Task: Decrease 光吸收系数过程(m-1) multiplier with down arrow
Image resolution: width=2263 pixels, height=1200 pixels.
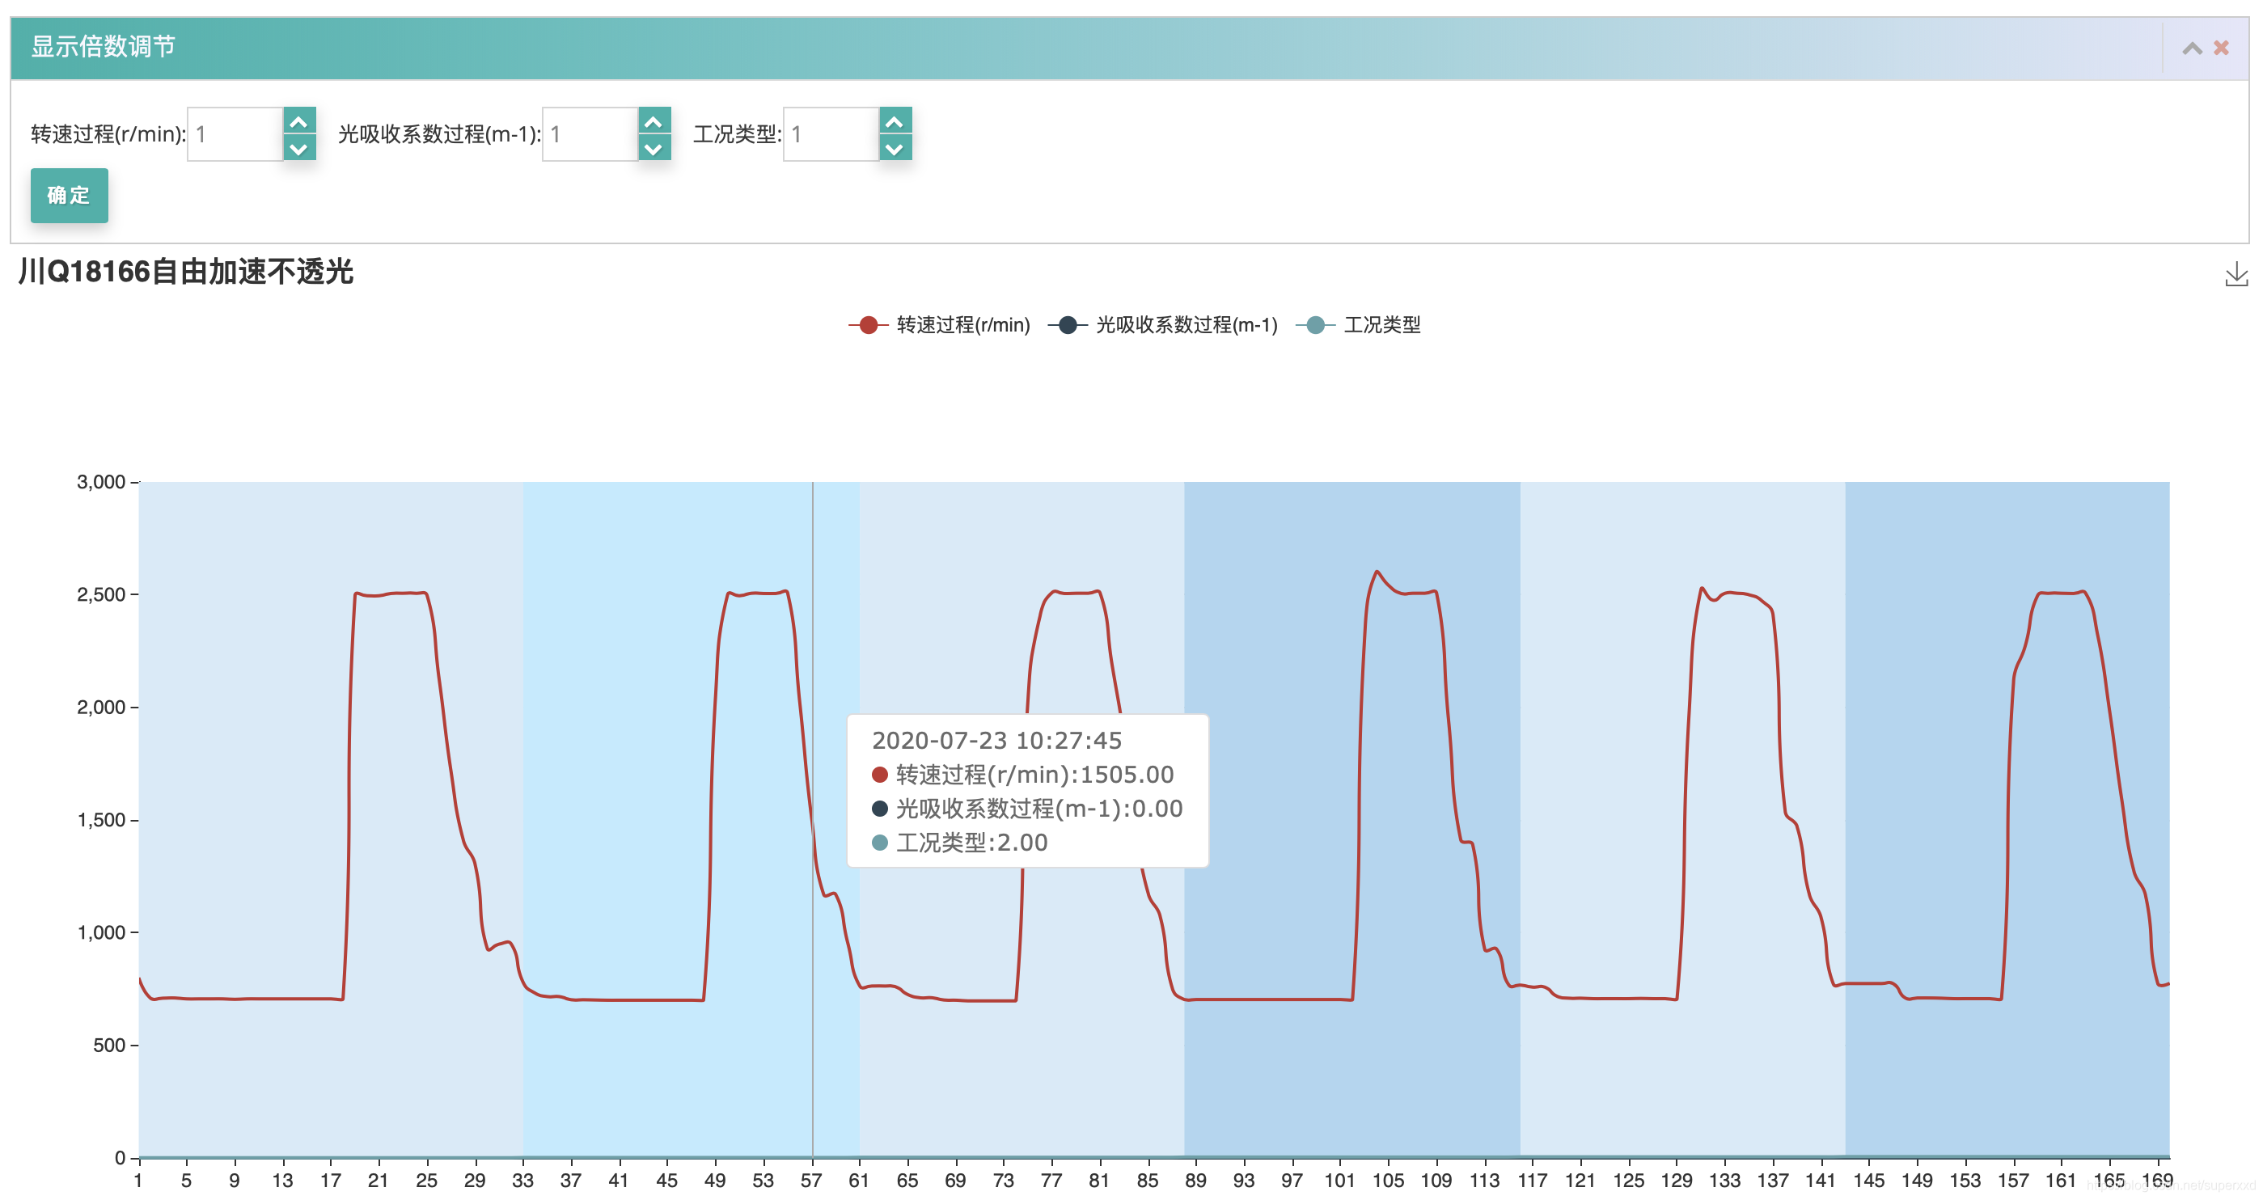Action: 654,148
